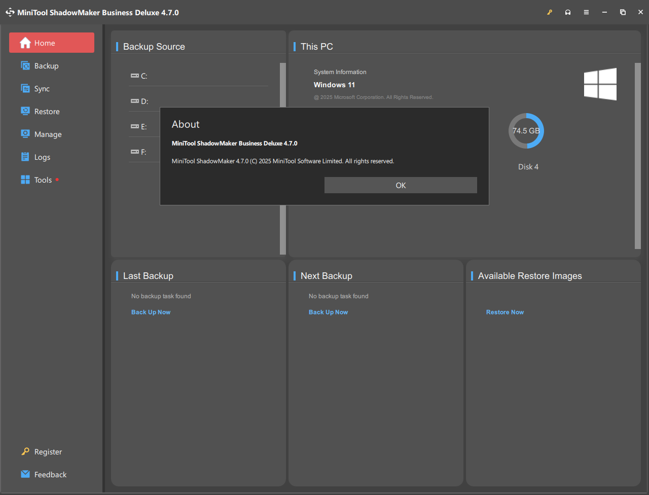Maximize or restore the ShadowMaker window
This screenshot has height=495, width=649.
tap(623, 12)
